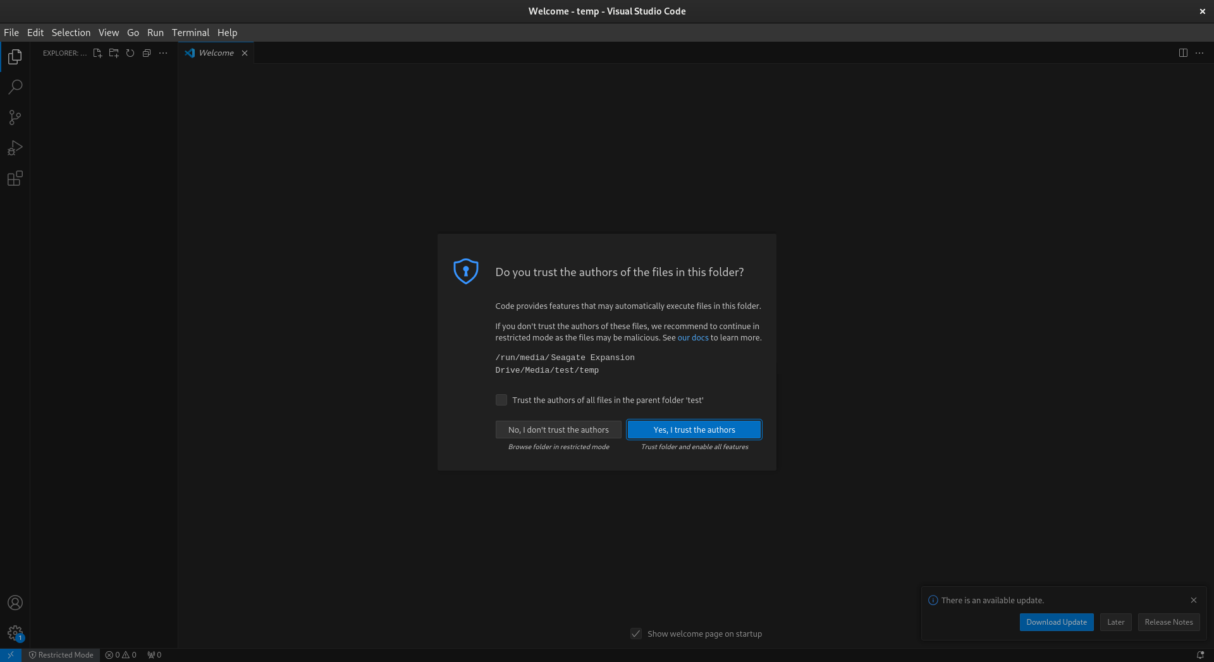
Task: Open the Terminal menu
Action: pos(190,33)
